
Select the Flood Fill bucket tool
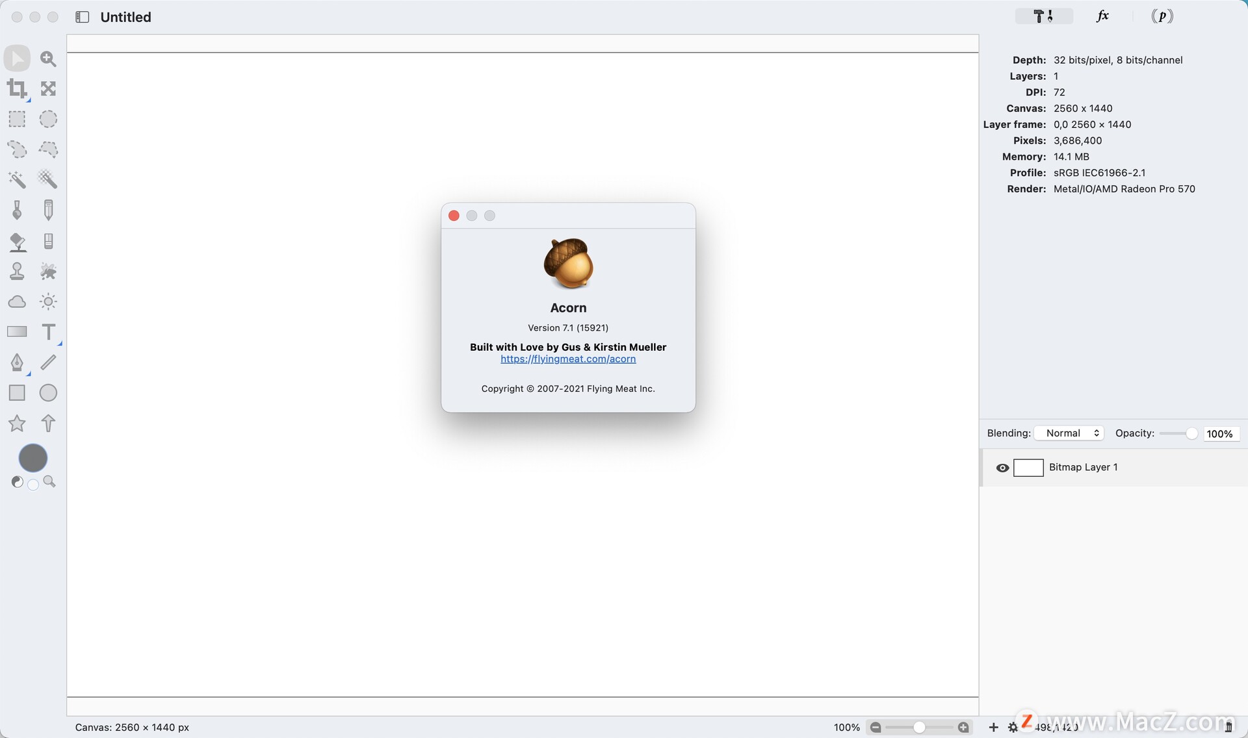pos(18,242)
